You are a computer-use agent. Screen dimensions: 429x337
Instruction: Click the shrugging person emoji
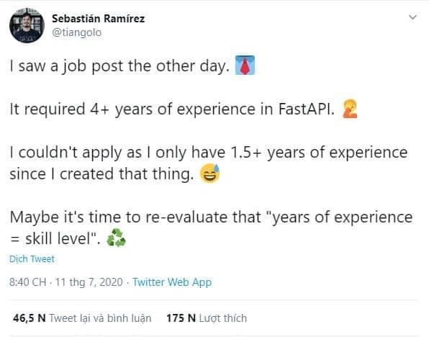coord(350,109)
